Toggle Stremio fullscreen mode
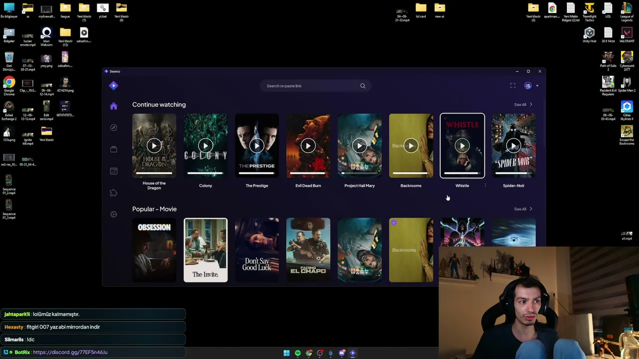 point(513,86)
